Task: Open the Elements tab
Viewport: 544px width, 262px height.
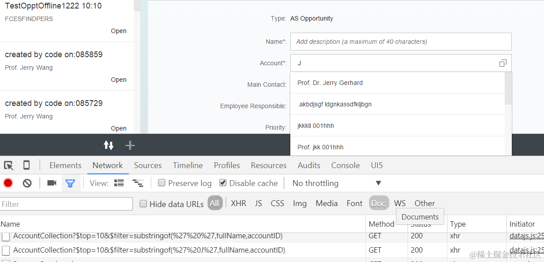Action: point(65,165)
